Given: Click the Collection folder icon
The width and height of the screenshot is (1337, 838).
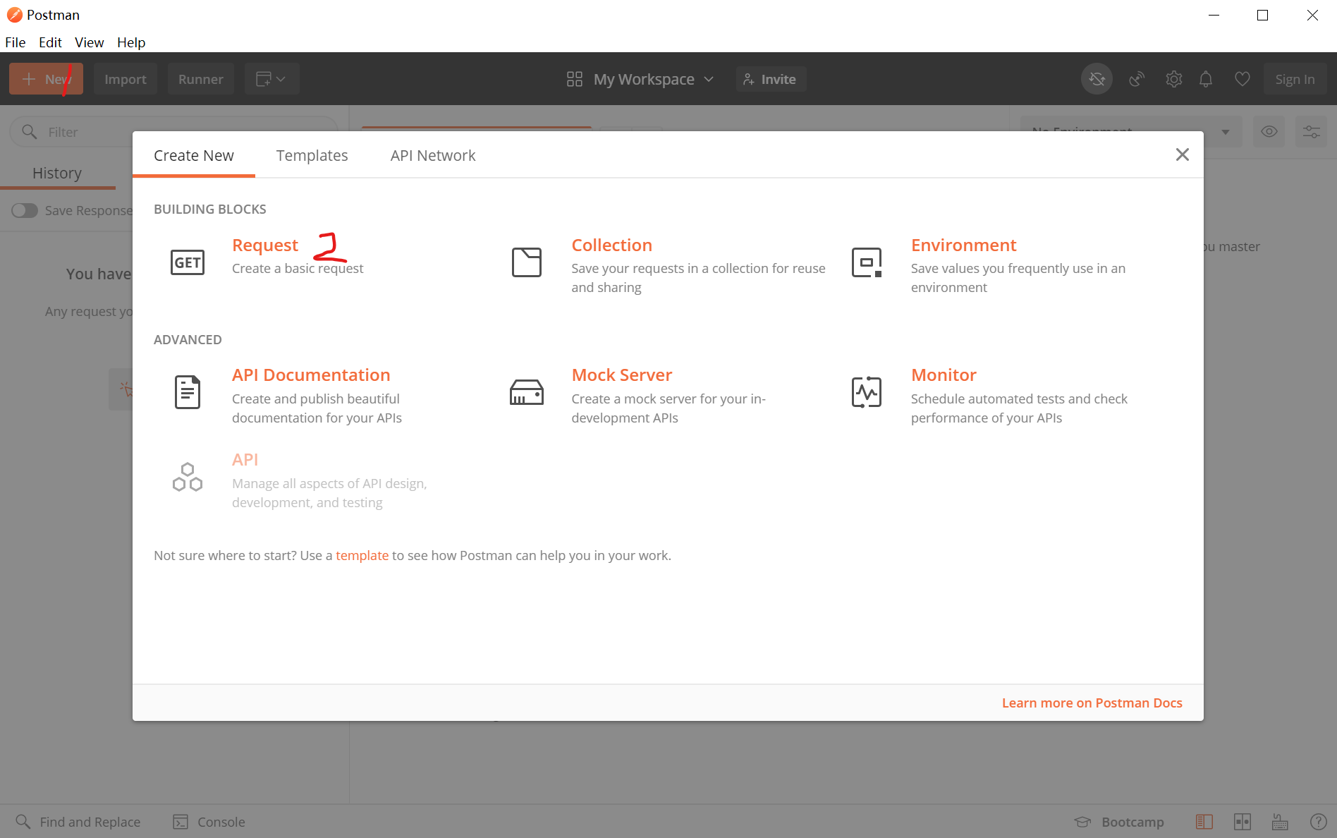Looking at the screenshot, I should coord(527,262).
